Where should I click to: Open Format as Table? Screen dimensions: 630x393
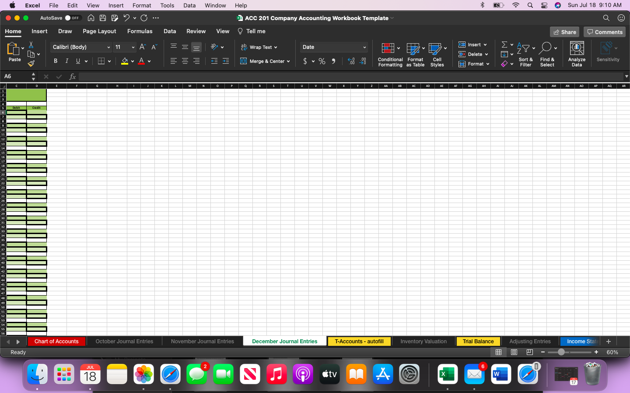click(415, 54)
